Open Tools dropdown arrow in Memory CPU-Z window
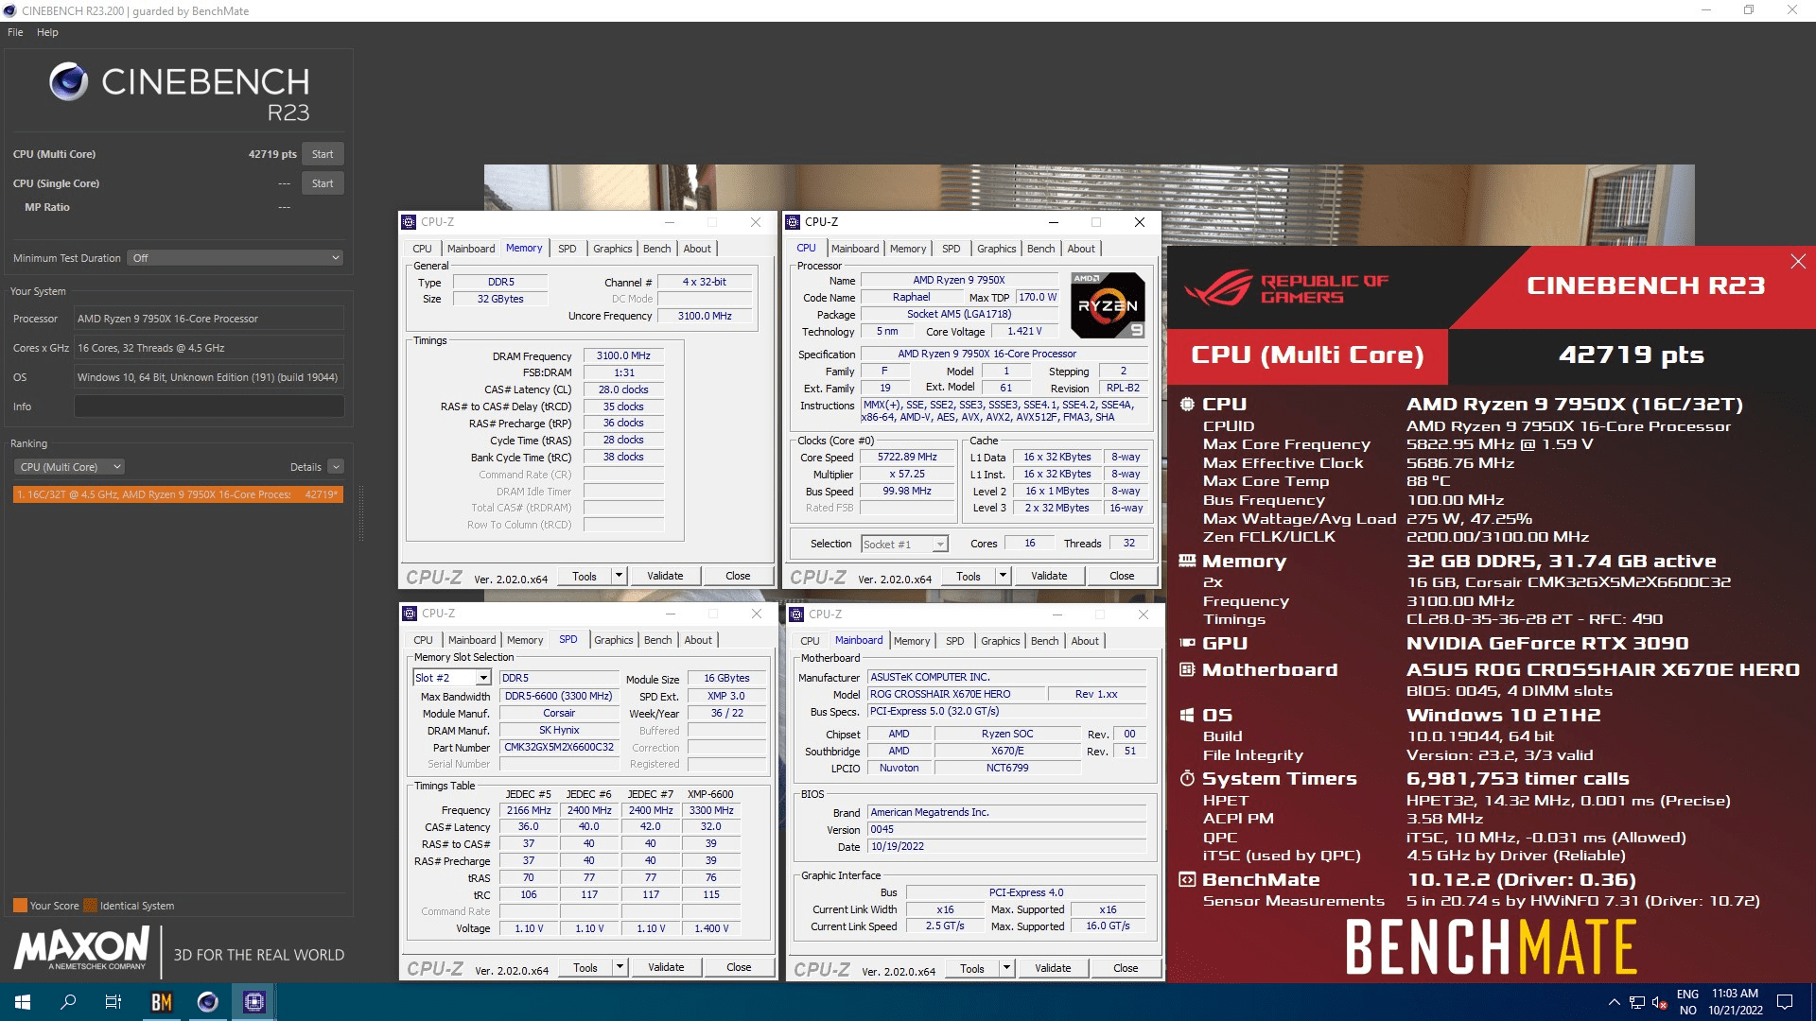 coord(619,576)
